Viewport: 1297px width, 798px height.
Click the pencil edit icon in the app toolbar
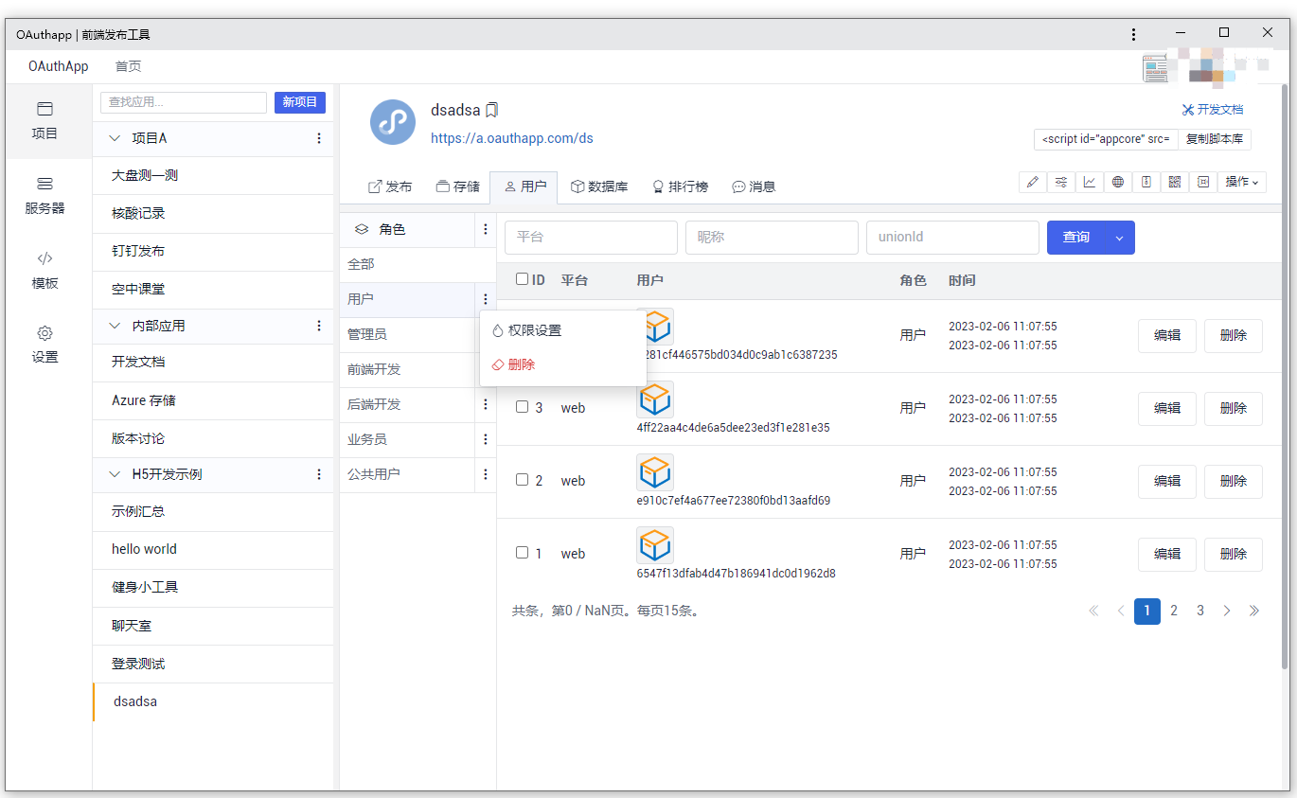pos(1033,182)
